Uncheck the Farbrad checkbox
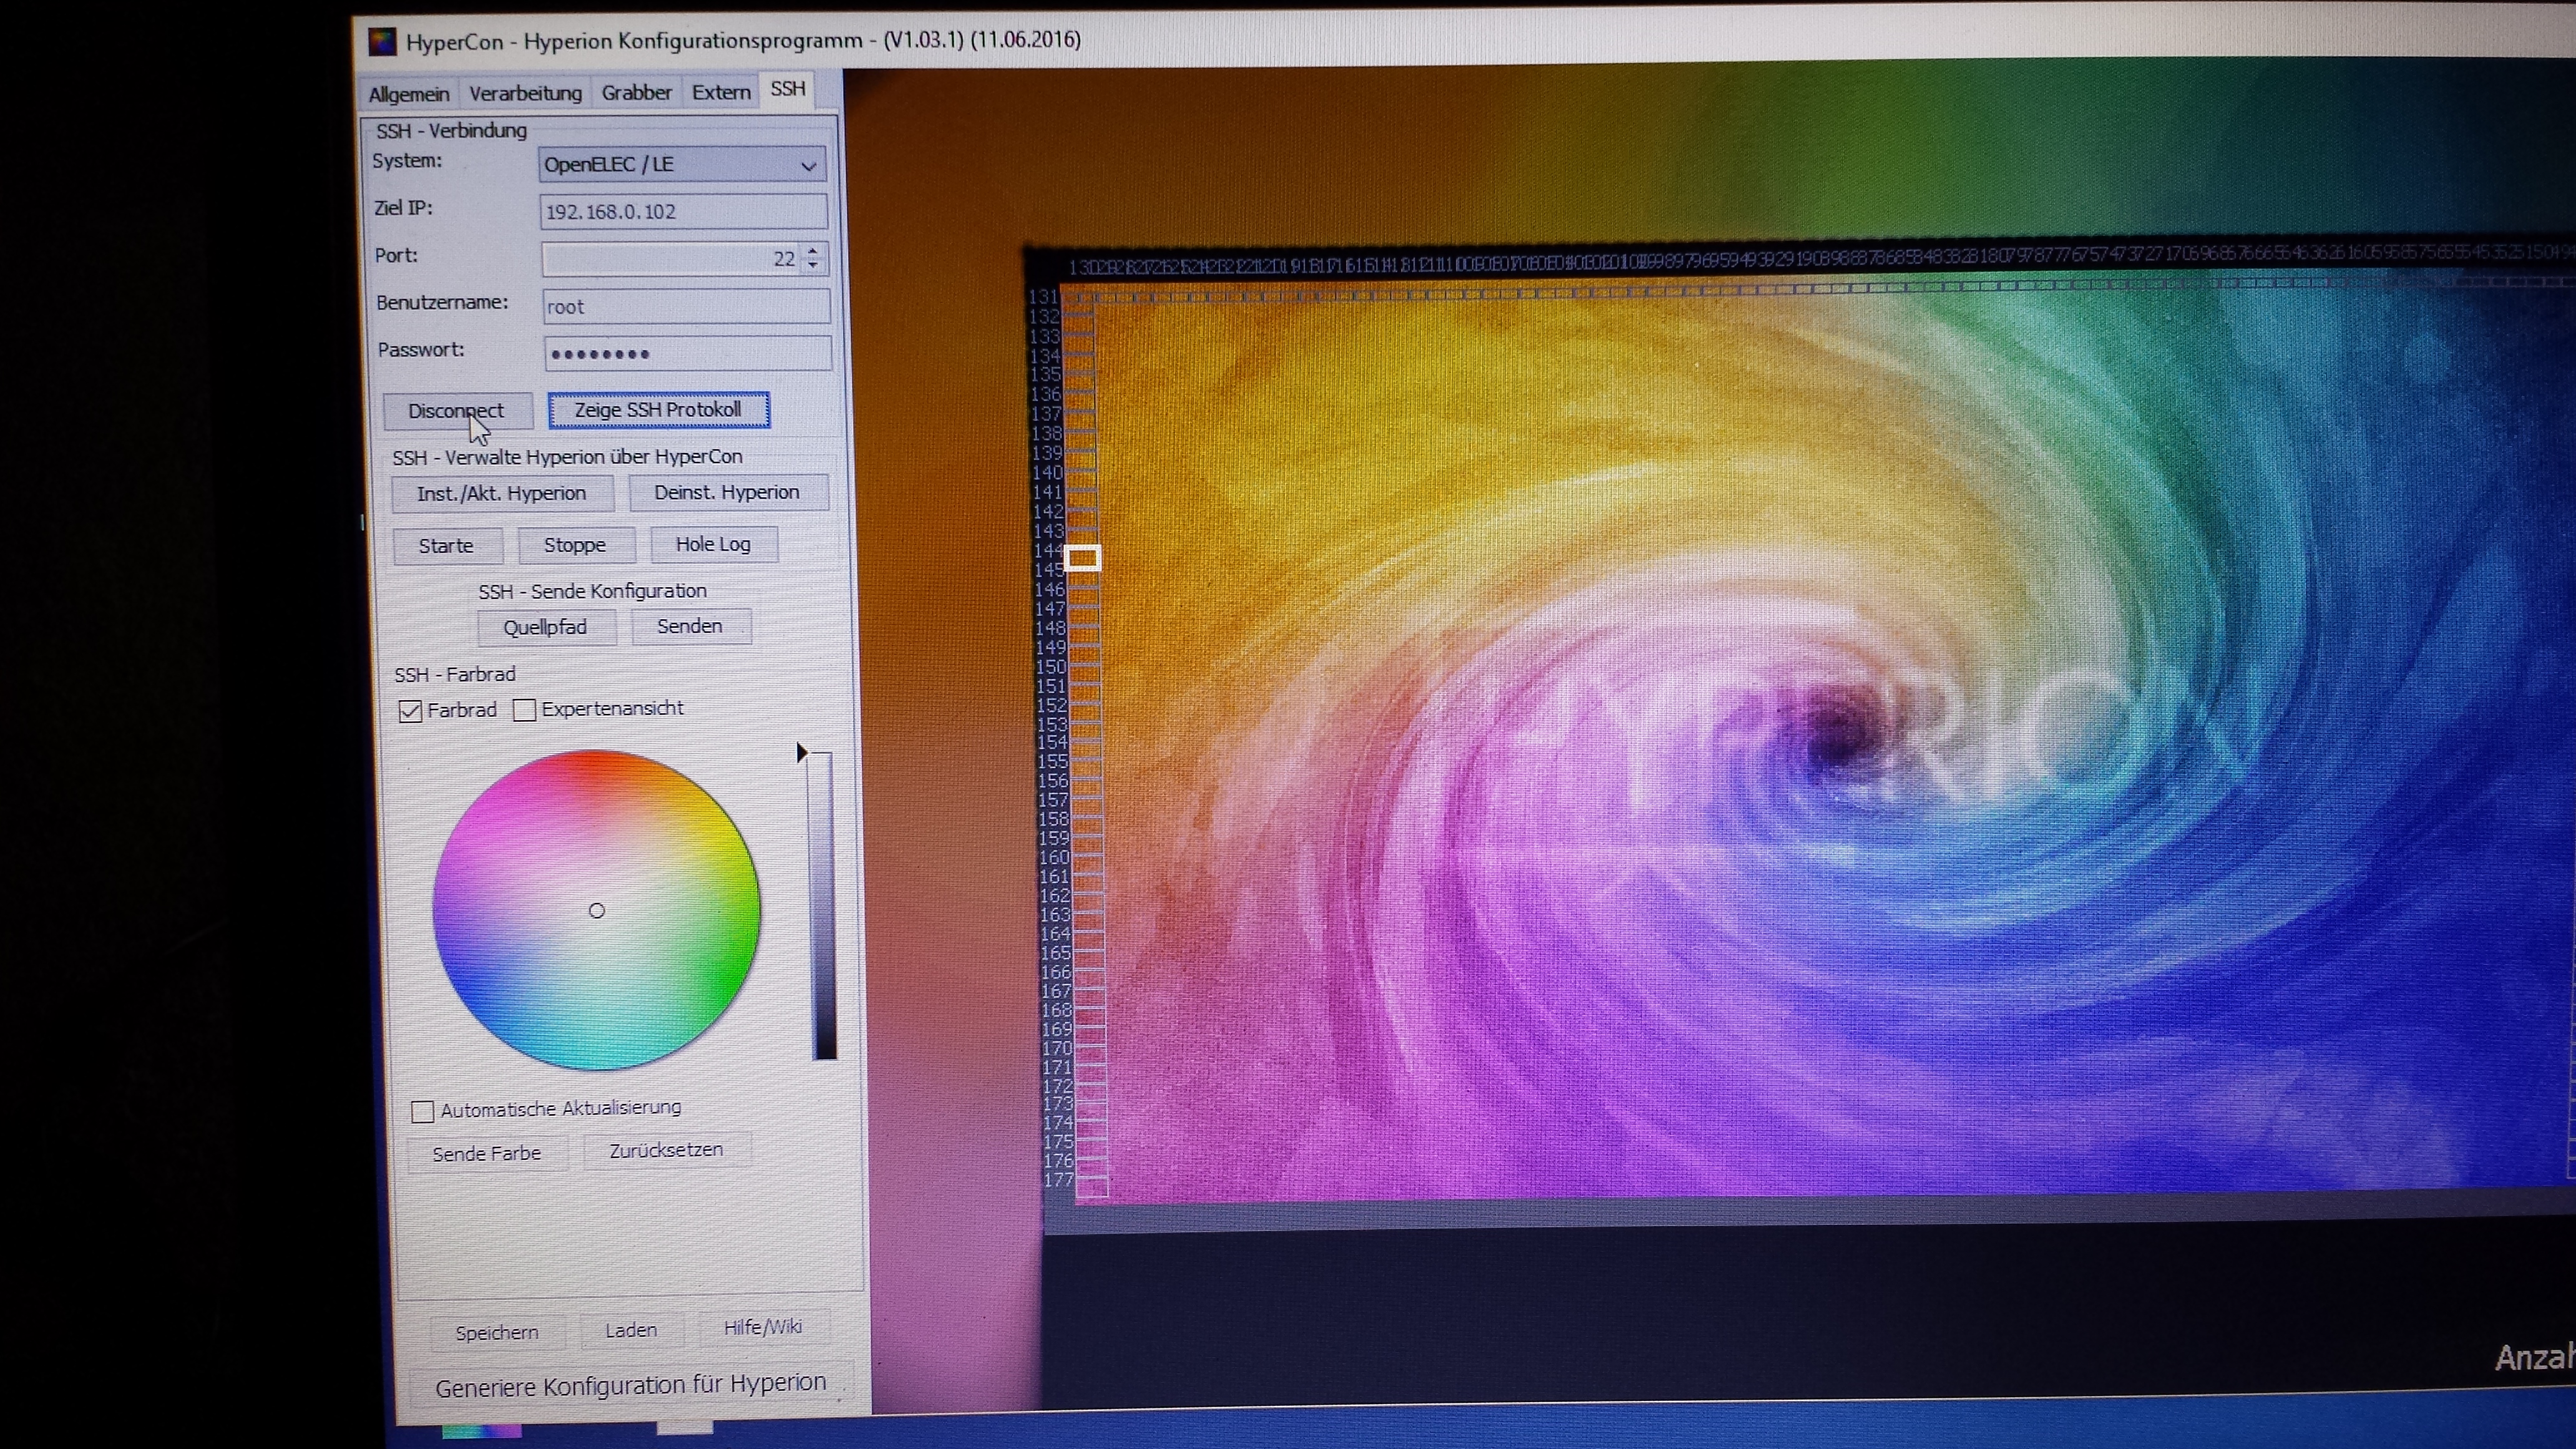Image resolution: width=2576 pixels, height=1449 pixels. click(410, 711)
